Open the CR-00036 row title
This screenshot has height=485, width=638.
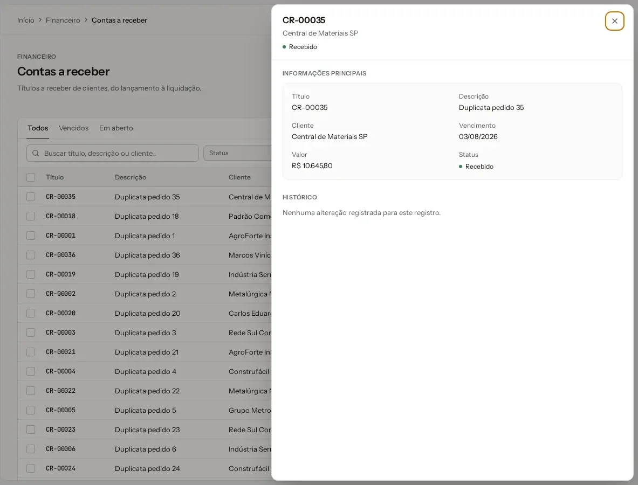pyautogui.click(x=60, y=255)
